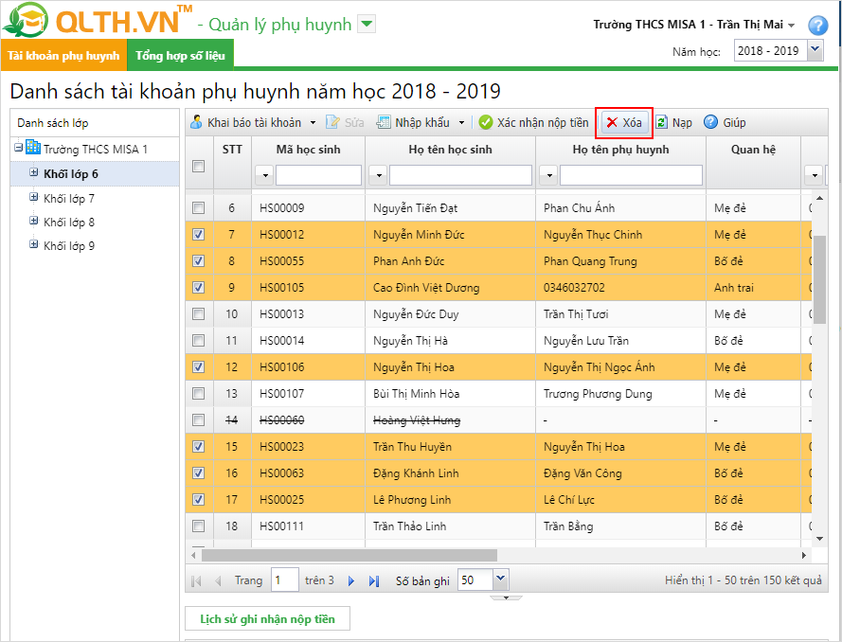Open the user menu arrow beside Trần Thị Mai
Screen dimensions: 842x642
[791, 26]
